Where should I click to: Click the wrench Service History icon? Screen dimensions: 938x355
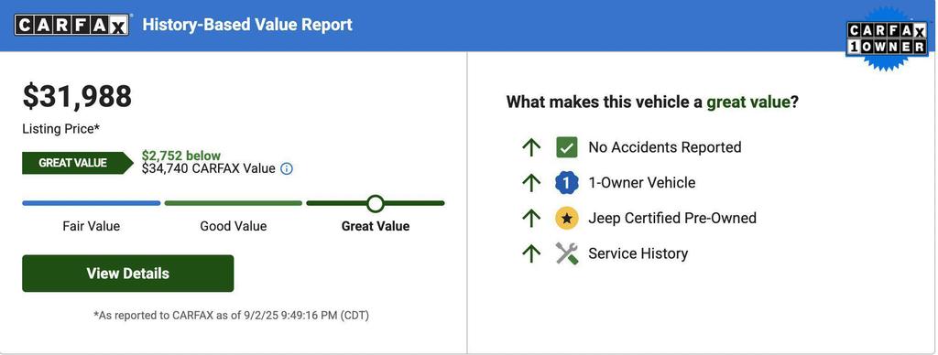(x=566, y=253)
